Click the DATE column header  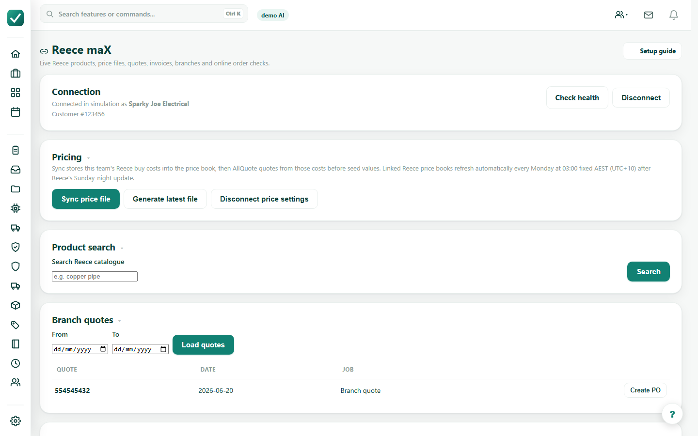[x=208, y=369]
